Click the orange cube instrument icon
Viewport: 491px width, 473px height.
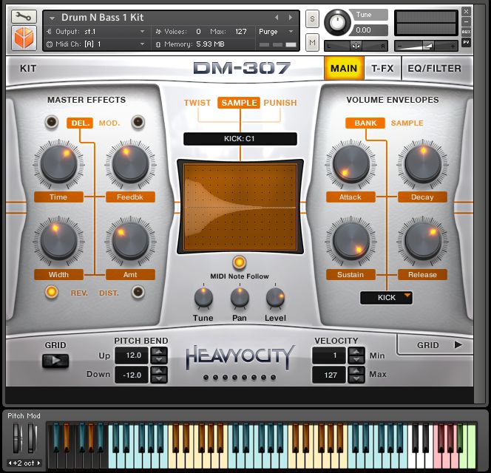[24, 38]
